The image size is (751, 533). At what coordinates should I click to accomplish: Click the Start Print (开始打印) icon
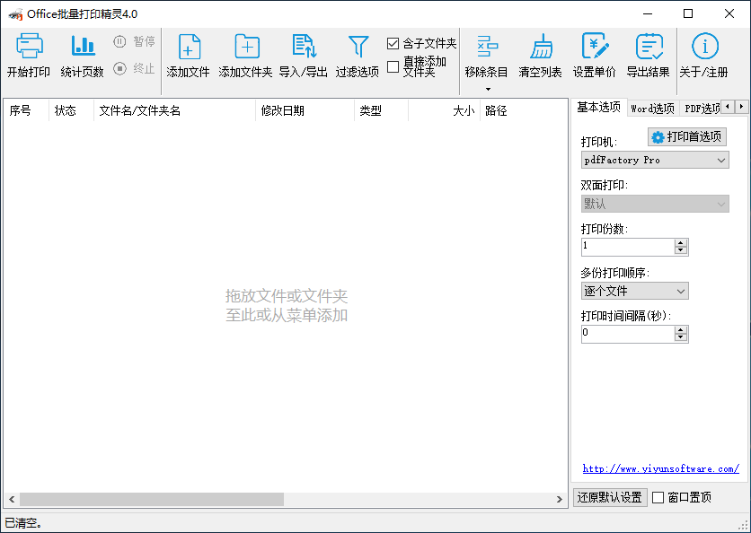[x=30, y=46]
